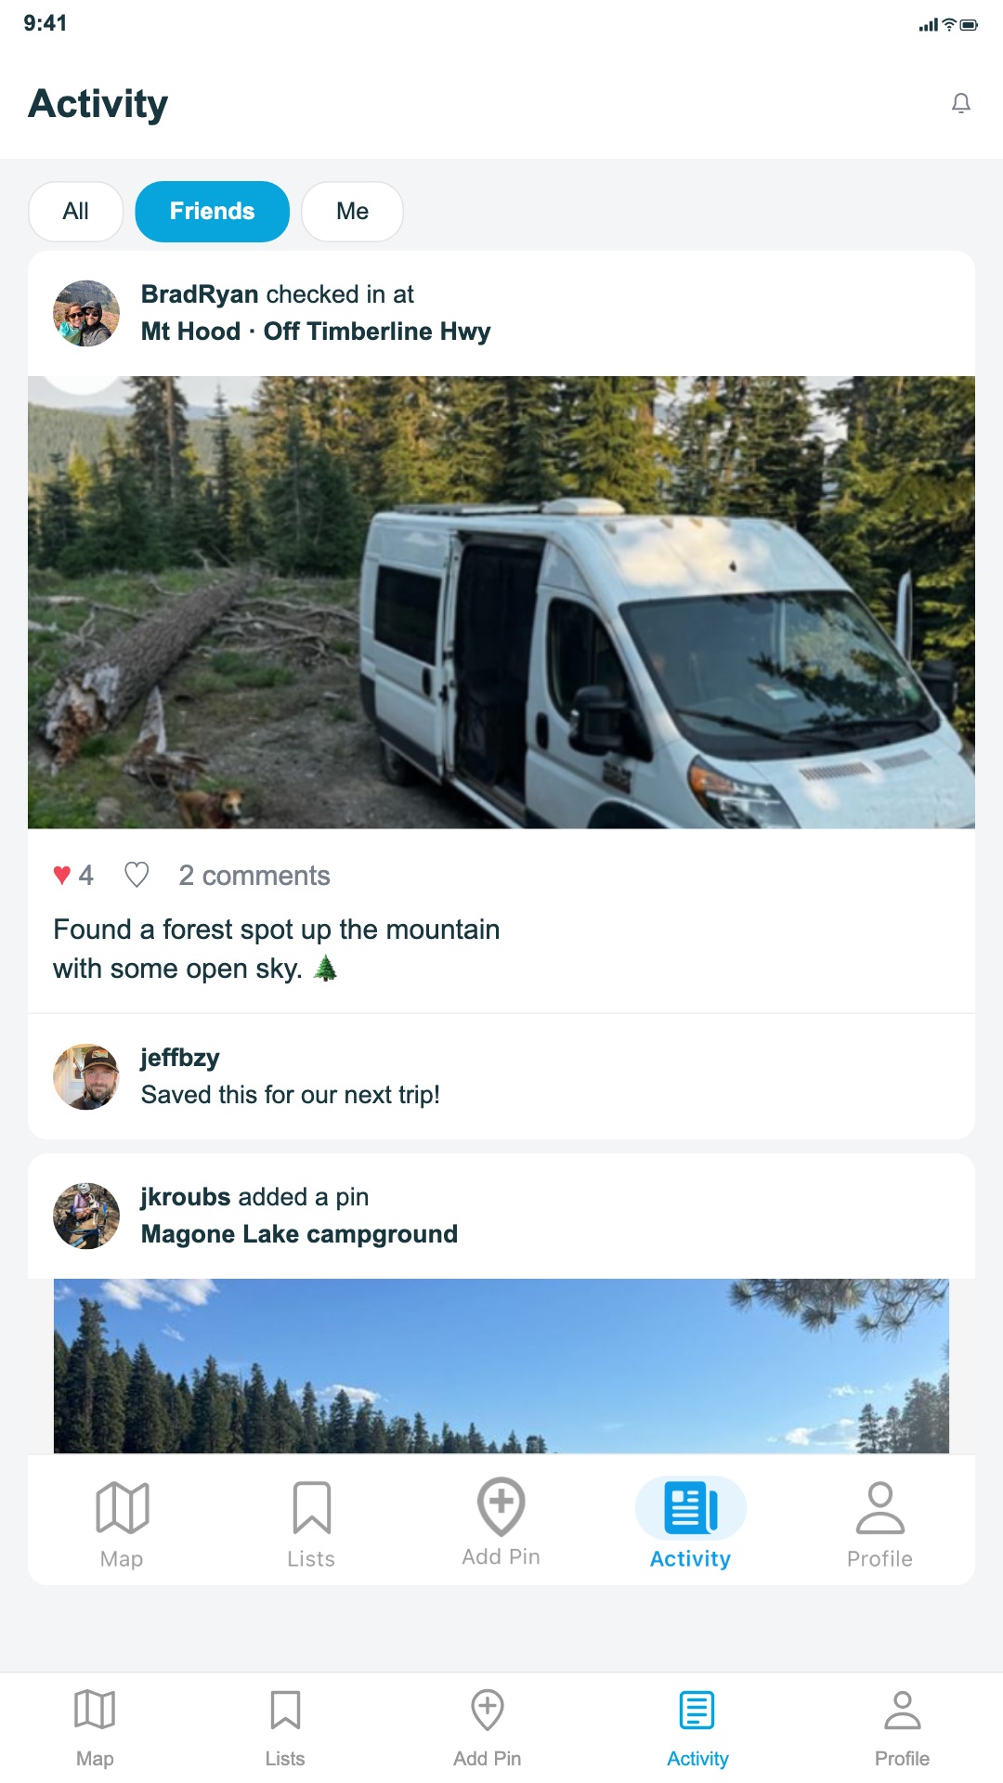Toggle the outline heart like button
This screenshot has width=1003, height=1783.
coord(137,875)
